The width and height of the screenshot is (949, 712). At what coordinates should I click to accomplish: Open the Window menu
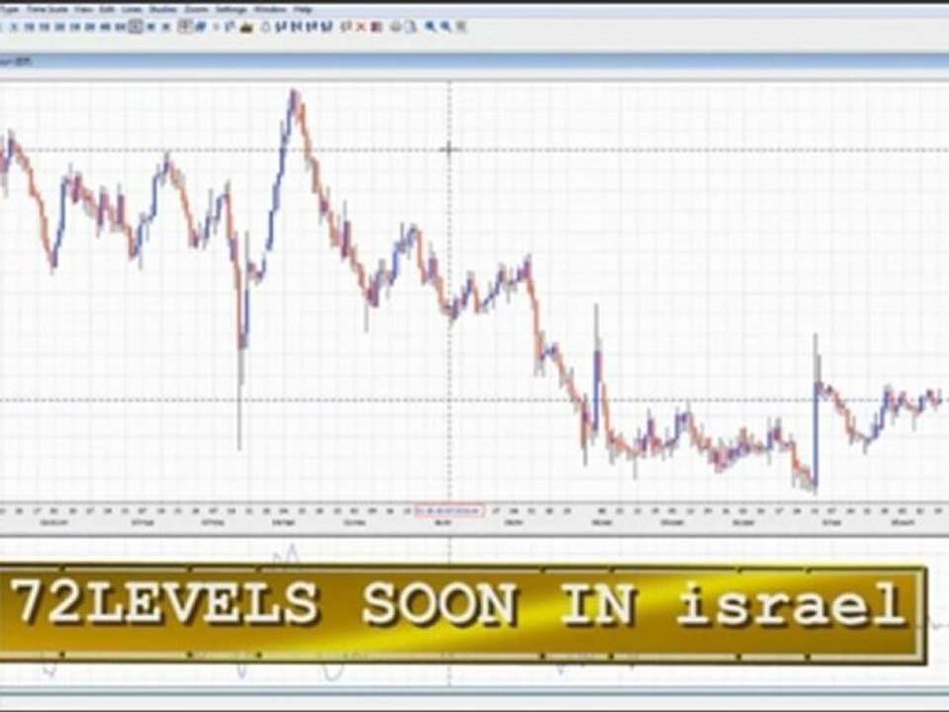[270, 10]
